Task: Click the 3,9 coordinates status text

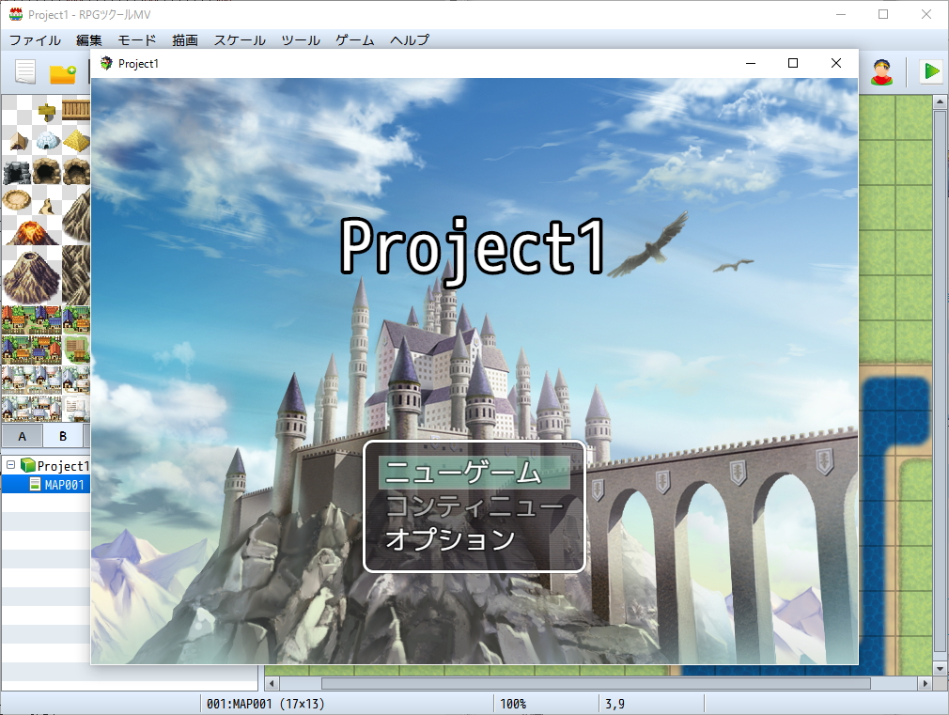Action: point(615,704)
